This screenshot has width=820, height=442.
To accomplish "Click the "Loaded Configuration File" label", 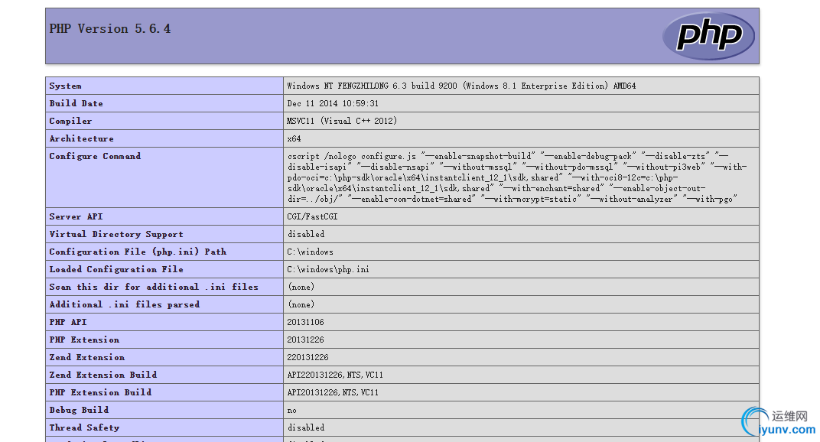I will coord(116,269).
